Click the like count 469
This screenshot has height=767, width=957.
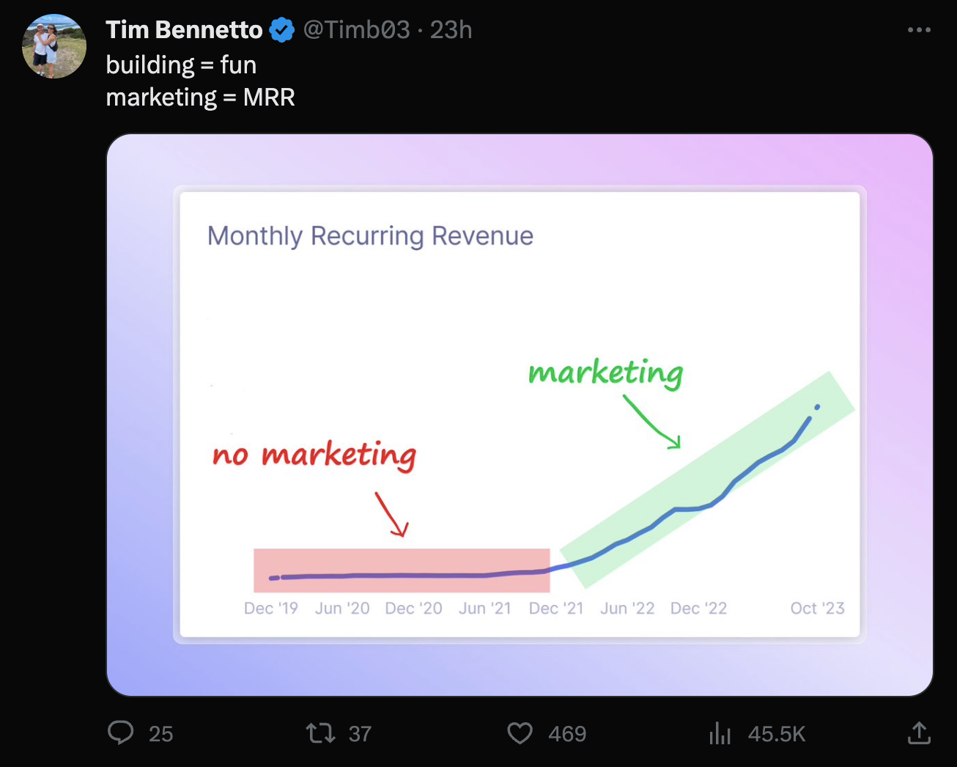pos(567,734)
